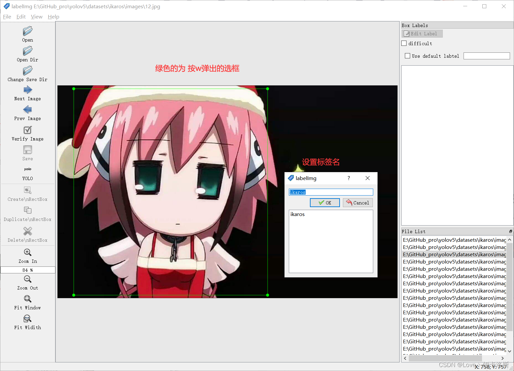Save annotations with the Save icon

pyautogui.click(x=28, y=150)
